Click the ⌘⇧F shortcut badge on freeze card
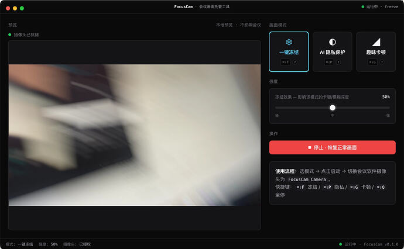This screenshot has height=249, width=404. pyautogui.click(x=286, y=62)
